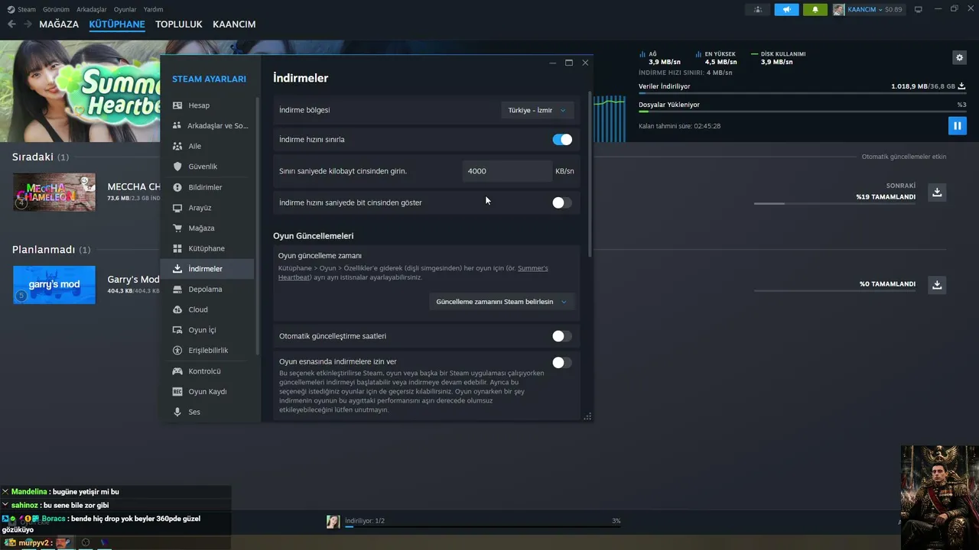The image size is (979, 550).
Task: Open Kontrolcü controller settings
Action: (207, 371)
